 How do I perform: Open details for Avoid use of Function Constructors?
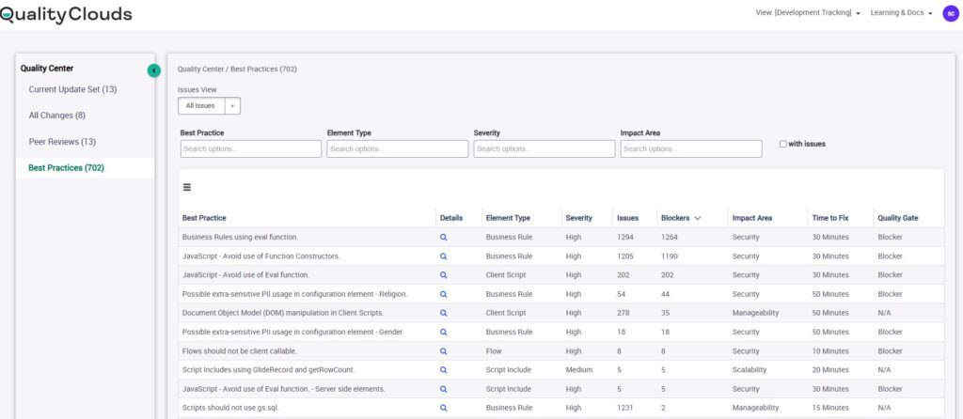click(x=444, y=256)
